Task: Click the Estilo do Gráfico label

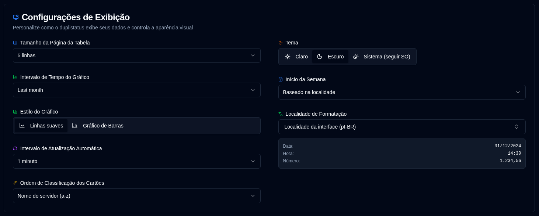Action: pyautogui.click(x=39, y=112)
